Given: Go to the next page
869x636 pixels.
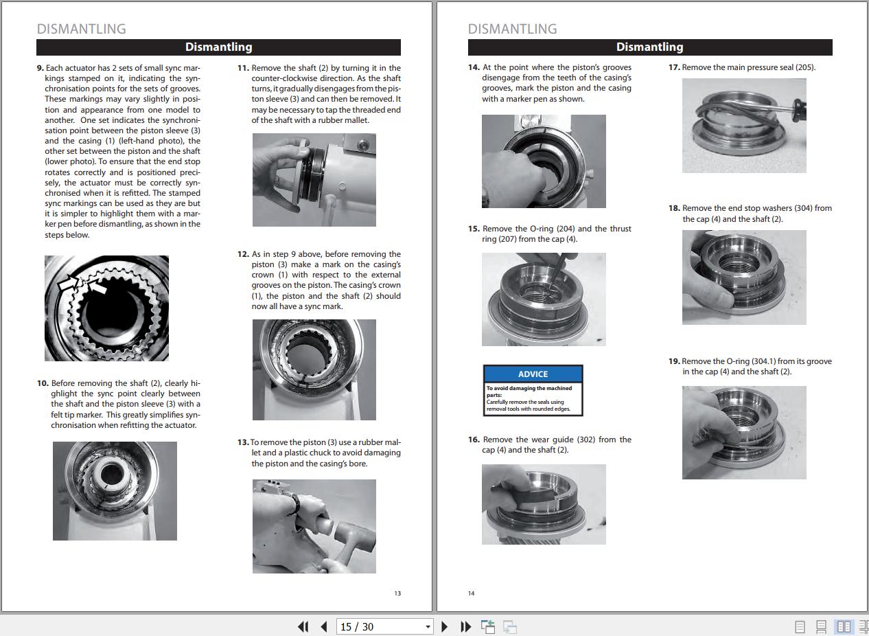Looking at the screenshot, I should [x=444, y=626].
